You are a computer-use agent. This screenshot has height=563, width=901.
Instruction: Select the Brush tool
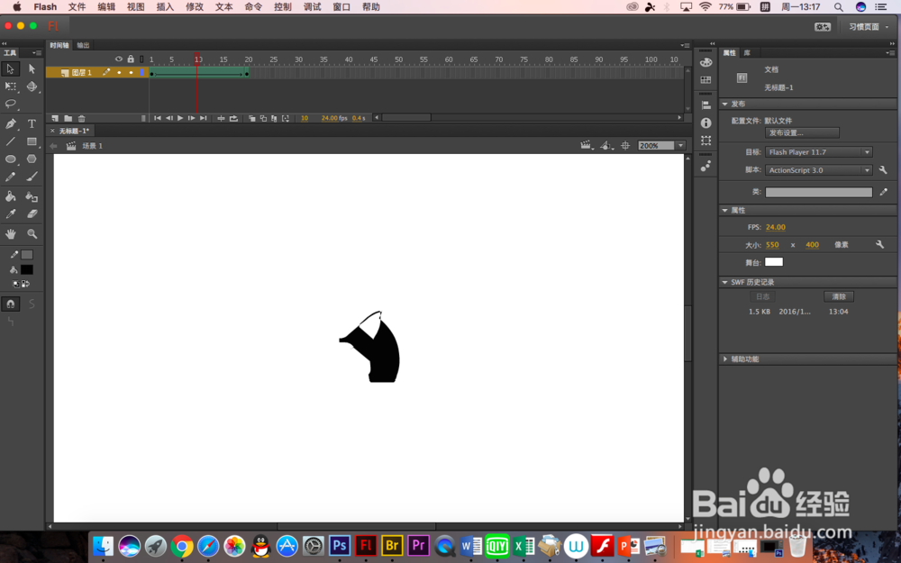pos(32,177)
